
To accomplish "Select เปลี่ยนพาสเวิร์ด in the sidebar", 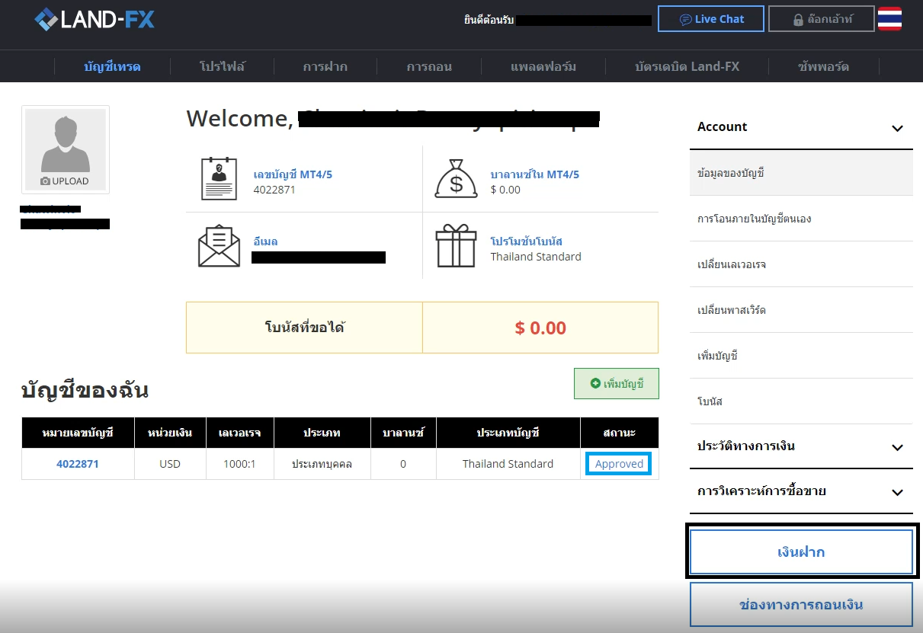I will pos(801,310).
